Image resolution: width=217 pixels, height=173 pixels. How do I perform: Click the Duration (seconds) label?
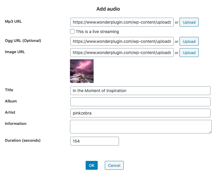click(x=23, y=141)
